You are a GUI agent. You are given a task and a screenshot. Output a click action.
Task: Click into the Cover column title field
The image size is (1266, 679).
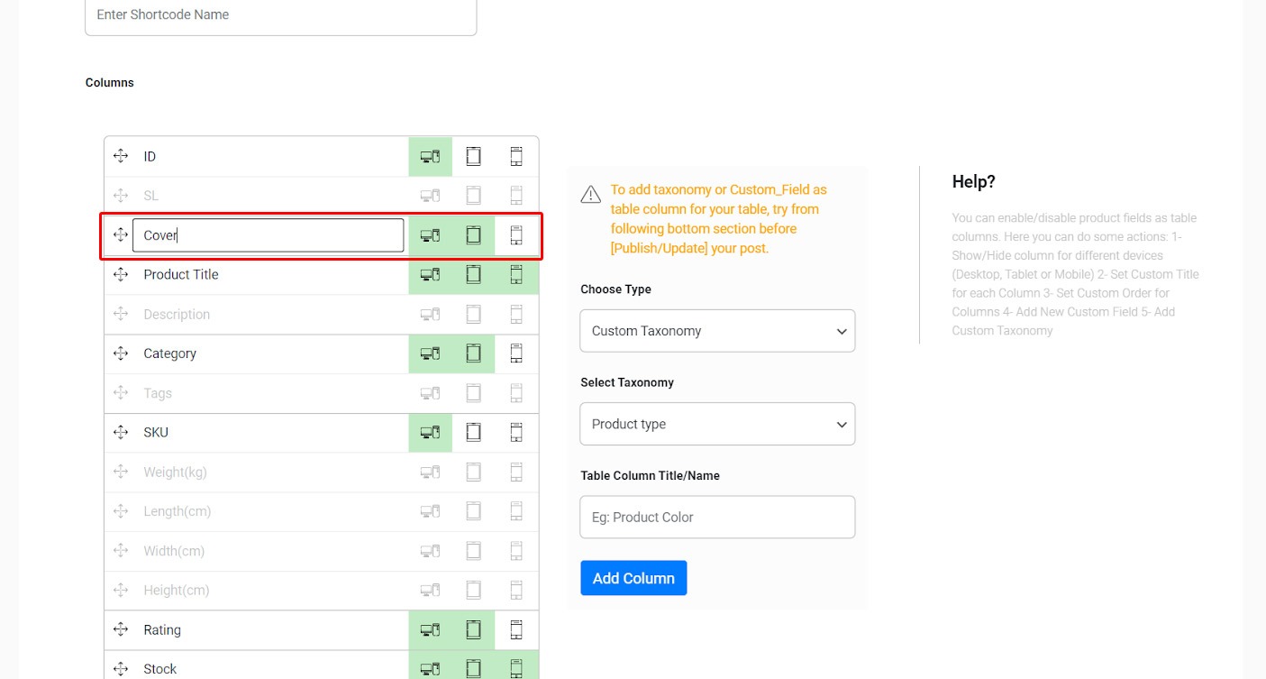(269, 235)
